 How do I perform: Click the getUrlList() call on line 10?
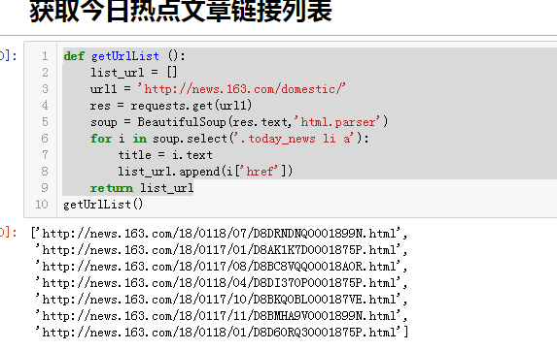pos(103,204)
